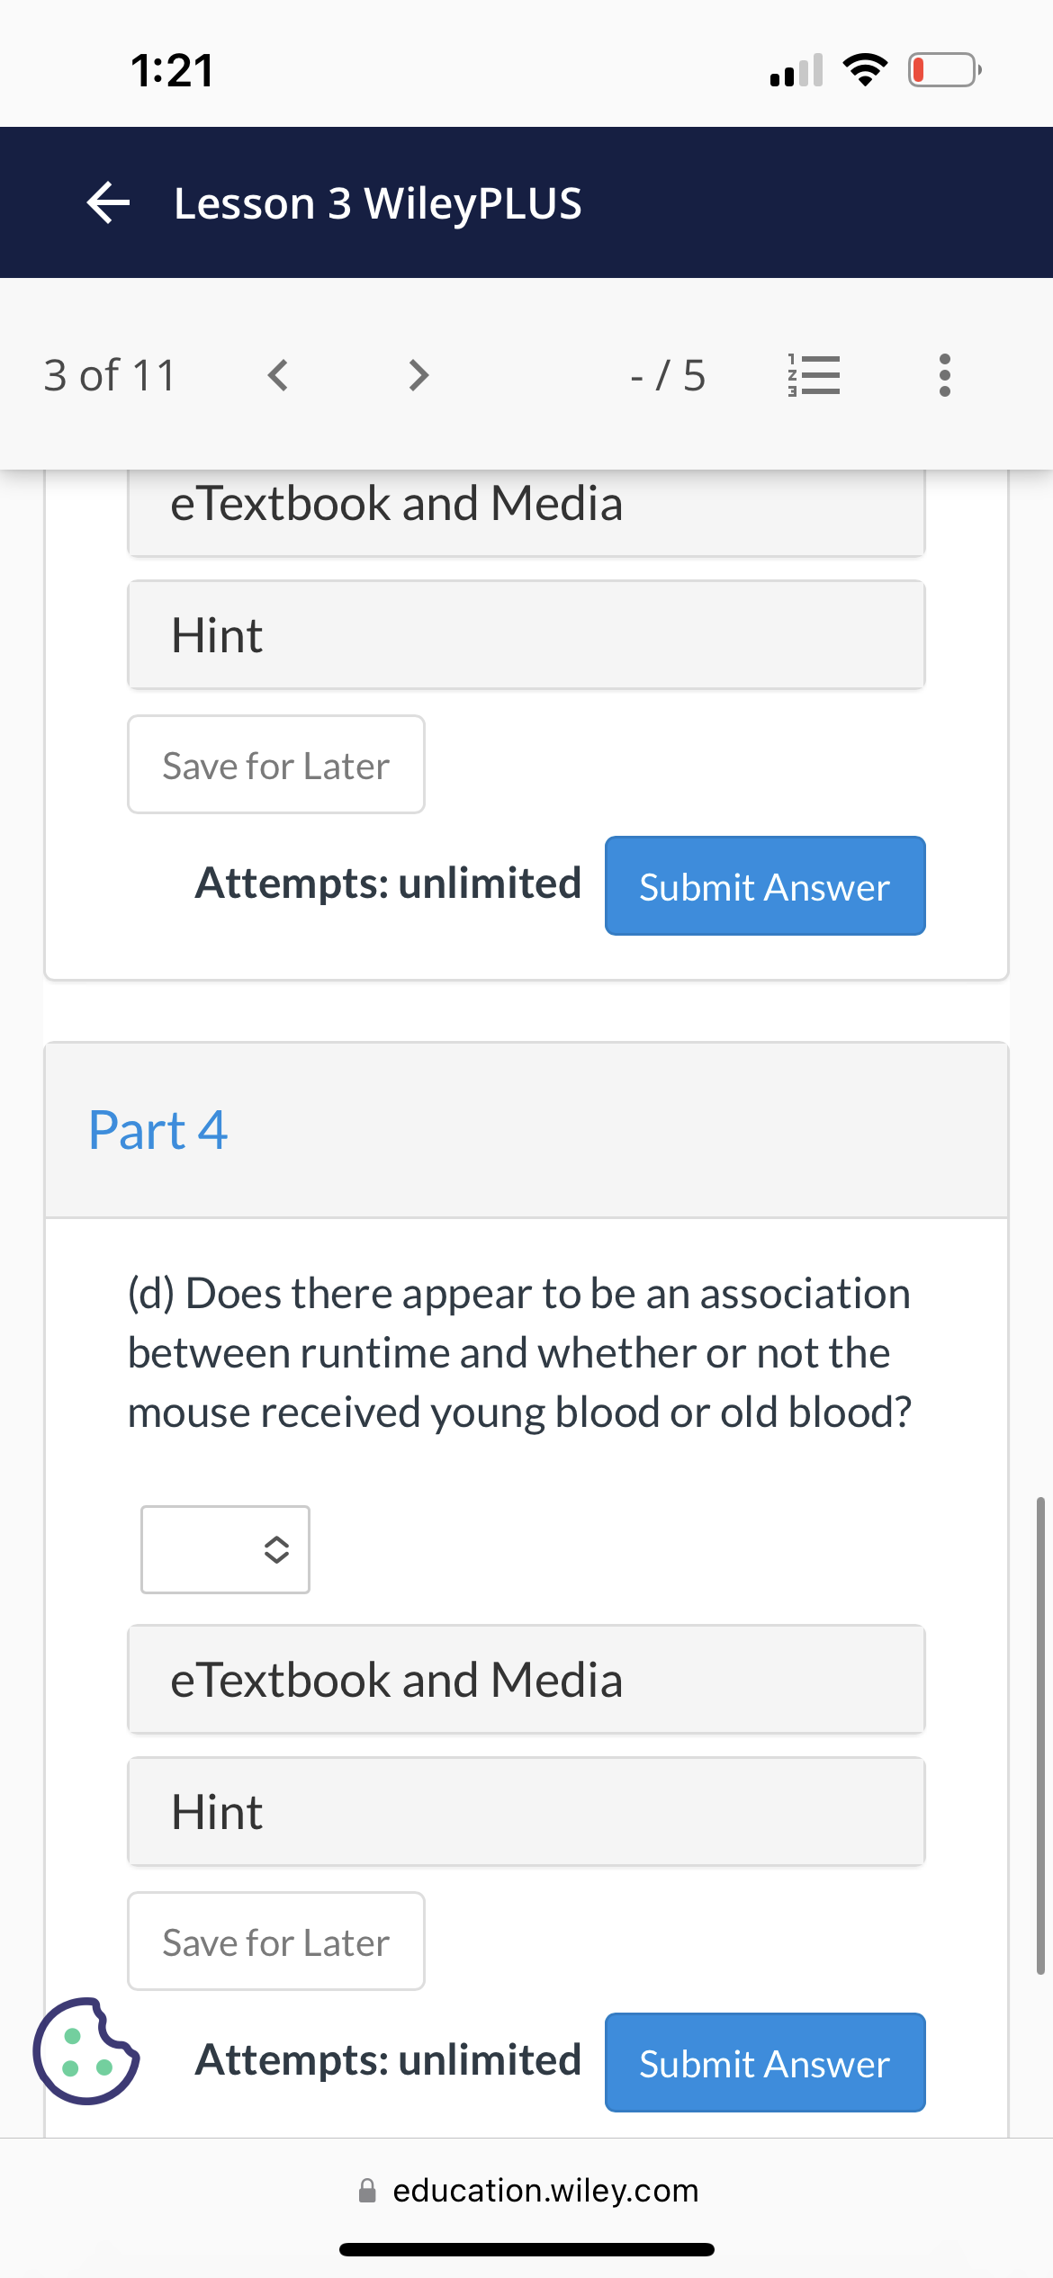Tap Submit Answer for the upper question
1053x2278 pixels.
764,885
